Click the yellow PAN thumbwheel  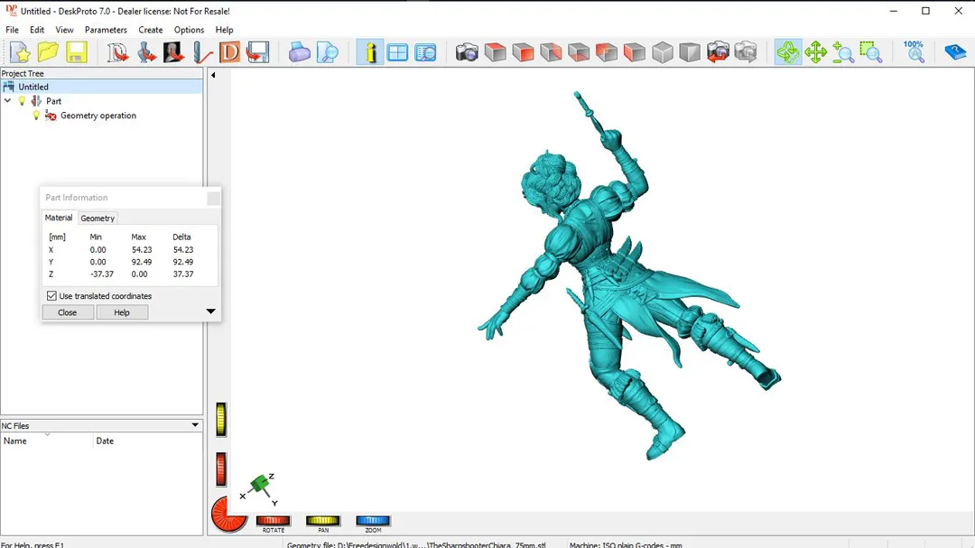tap(322, 521)
